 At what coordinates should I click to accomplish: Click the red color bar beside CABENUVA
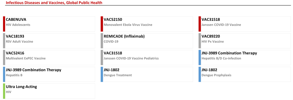(4, 24)
